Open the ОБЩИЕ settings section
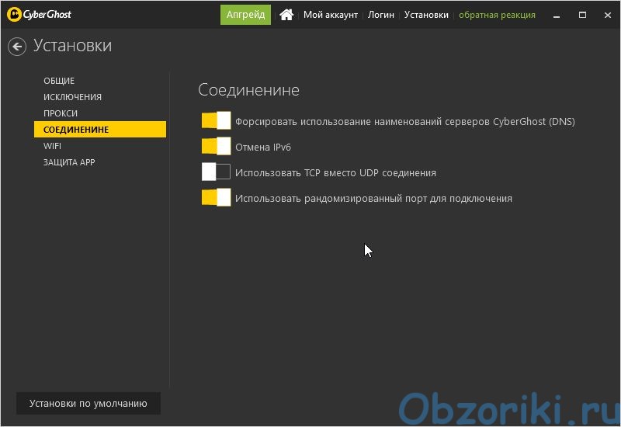This screenshot has width=621, height=427. 59,81
